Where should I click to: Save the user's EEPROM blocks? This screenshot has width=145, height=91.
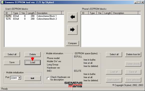click(12, 62)
